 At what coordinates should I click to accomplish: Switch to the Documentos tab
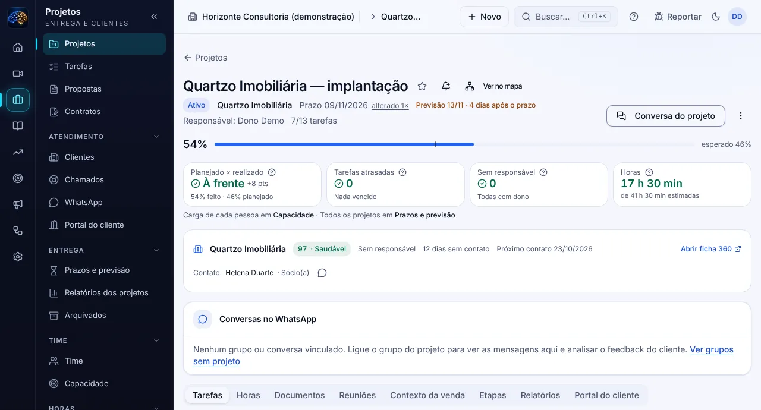pyautogui.click(x=300, y=395)
